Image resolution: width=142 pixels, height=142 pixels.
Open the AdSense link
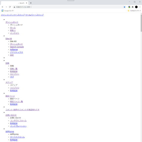click(14, 49)
